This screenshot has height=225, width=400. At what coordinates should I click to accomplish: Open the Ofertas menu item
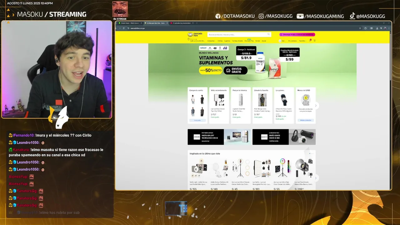click(x=220, y=41)
